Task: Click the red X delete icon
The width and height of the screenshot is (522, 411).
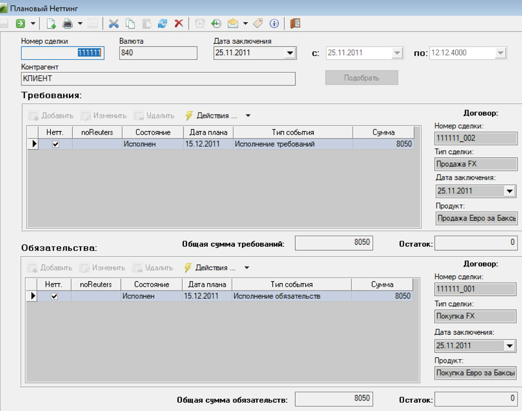Action: coord(179,23)
